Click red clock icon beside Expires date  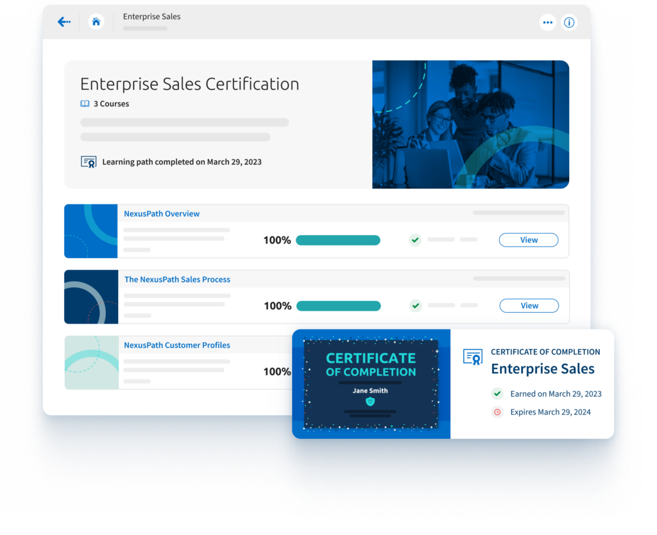coord(497,412)
